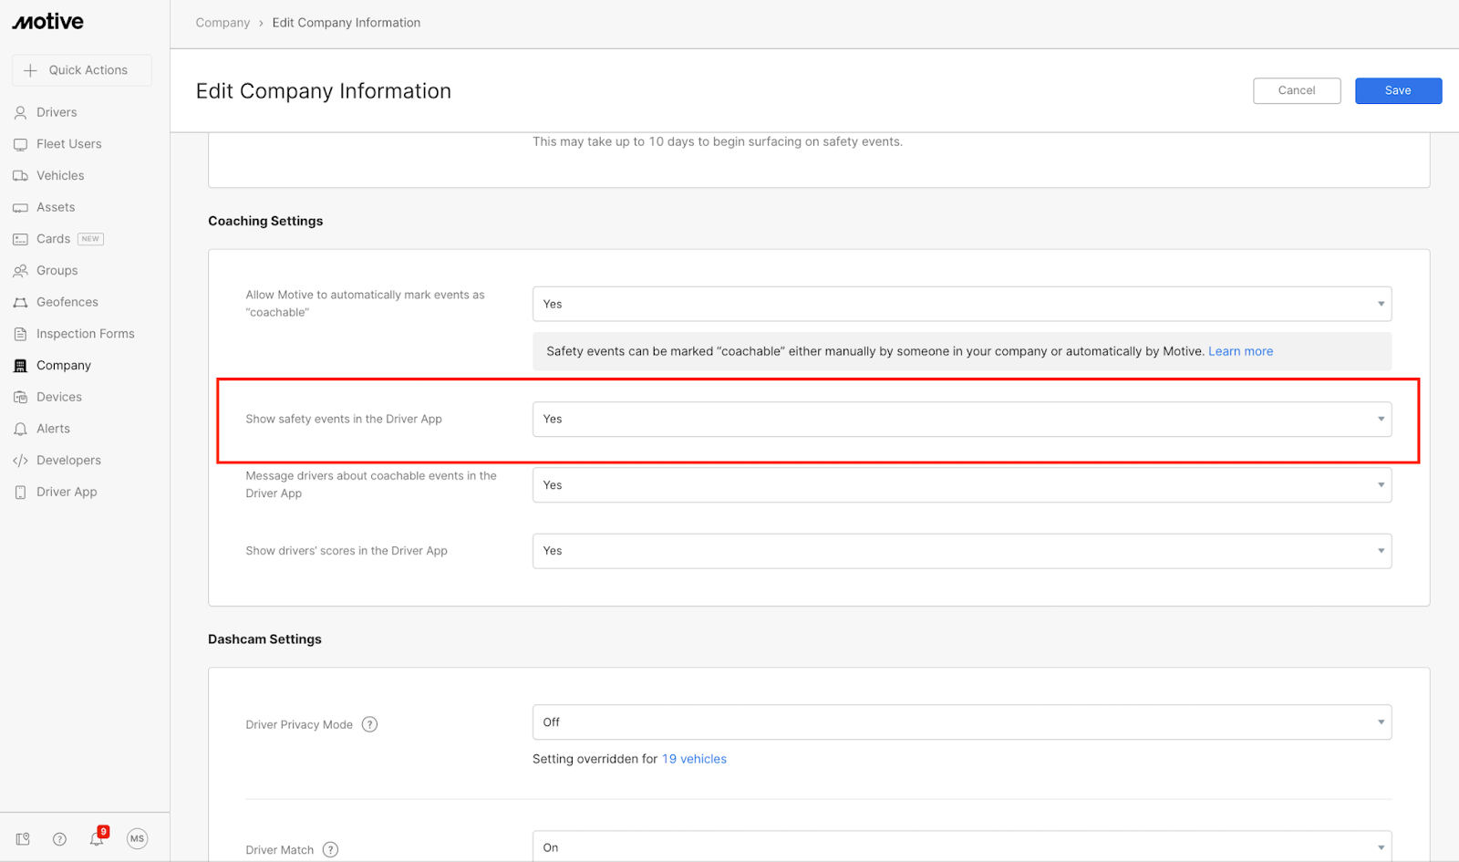This screenshot has height=862, width=1459.
Task: Click the Driver Privacy Mode label
Action: click(299, 725)
